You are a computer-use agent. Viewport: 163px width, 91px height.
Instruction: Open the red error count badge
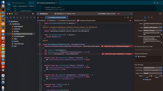(118, 14)
